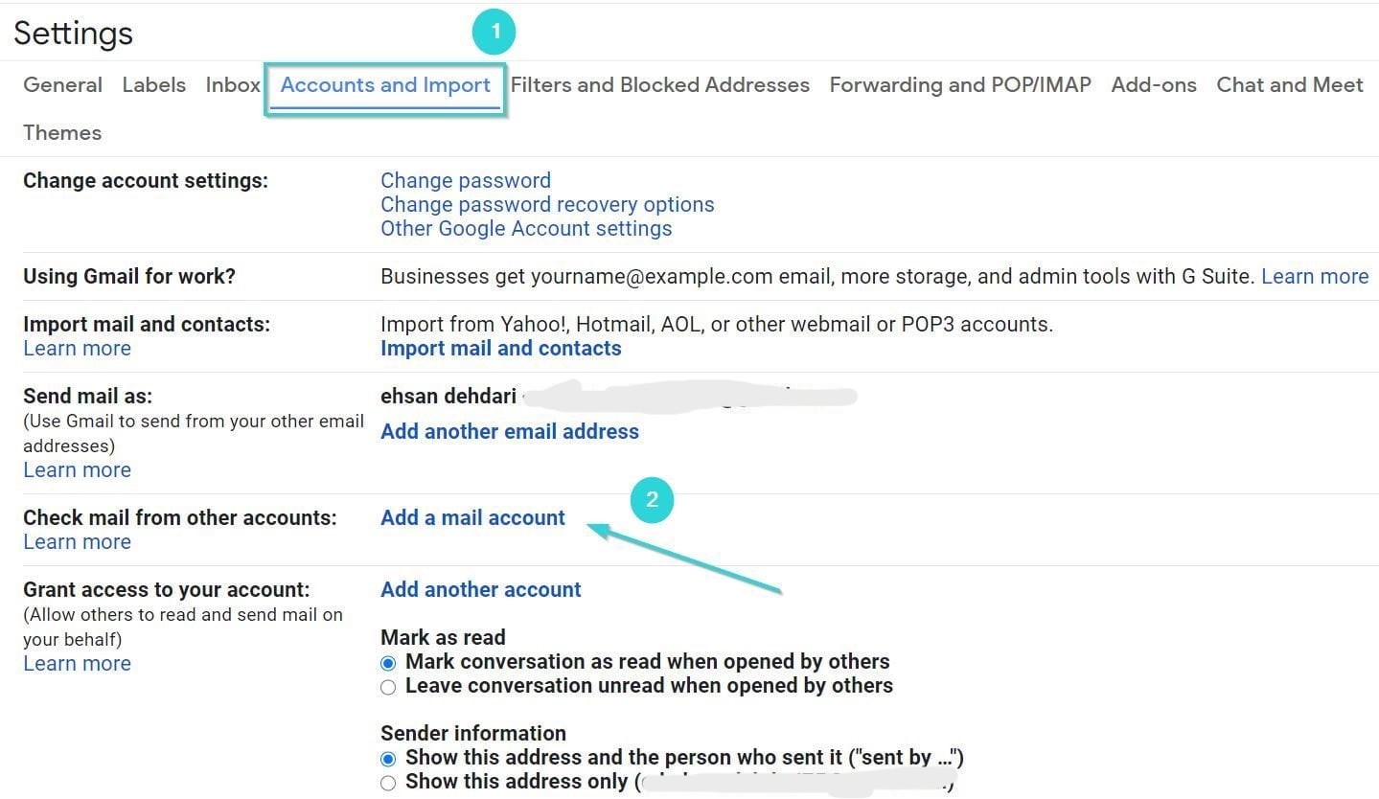
Task: Open Other Google Account settings
Action: tap(525, 229)
